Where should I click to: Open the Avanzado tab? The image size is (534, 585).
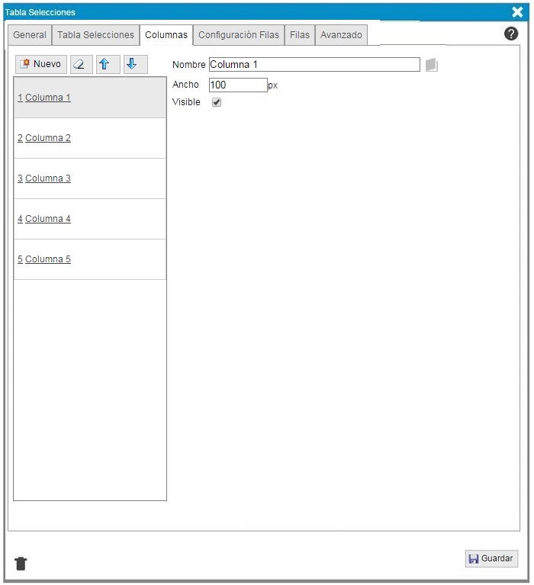(x=341, y=35)
